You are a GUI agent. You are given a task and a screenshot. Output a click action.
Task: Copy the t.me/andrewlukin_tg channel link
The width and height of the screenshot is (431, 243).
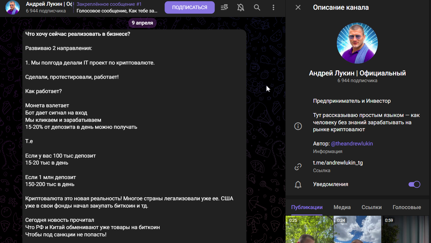(x=338, y=163)
